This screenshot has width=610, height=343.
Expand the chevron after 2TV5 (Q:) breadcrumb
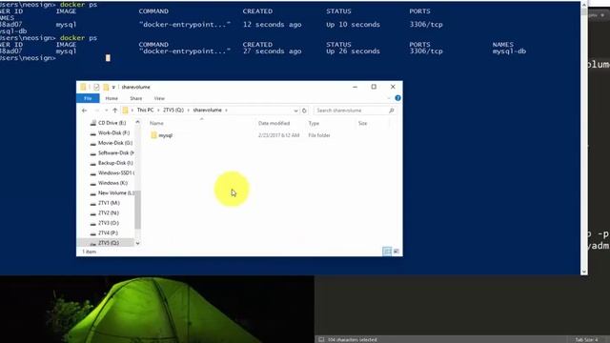[x=189, y=111]
